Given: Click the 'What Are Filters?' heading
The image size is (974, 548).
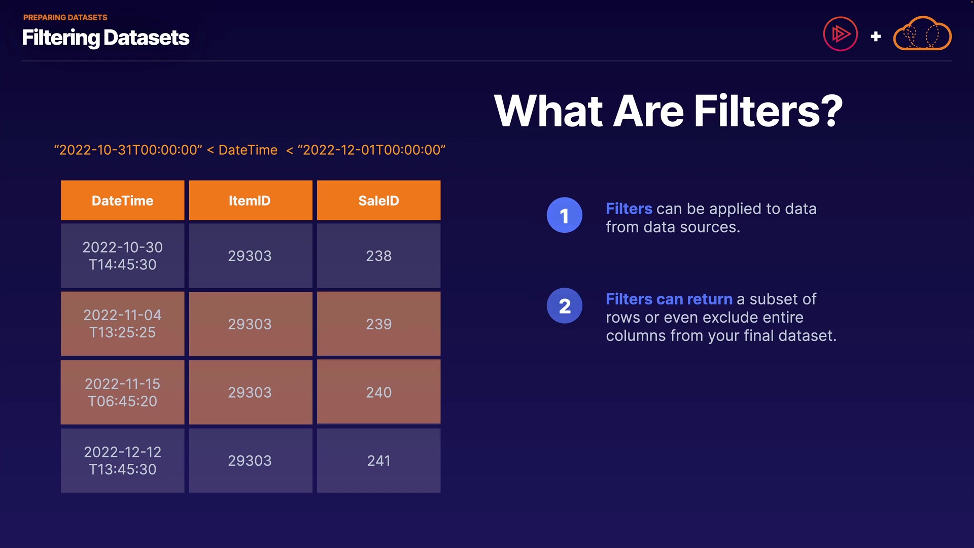Looking at the screenshot, I should pos(668,111).
